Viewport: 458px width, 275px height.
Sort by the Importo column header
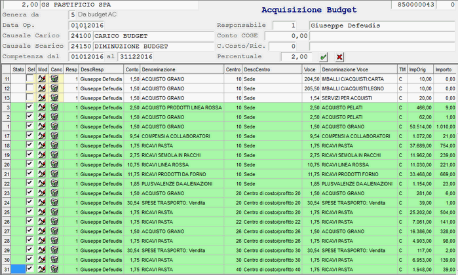pos(444,69)
